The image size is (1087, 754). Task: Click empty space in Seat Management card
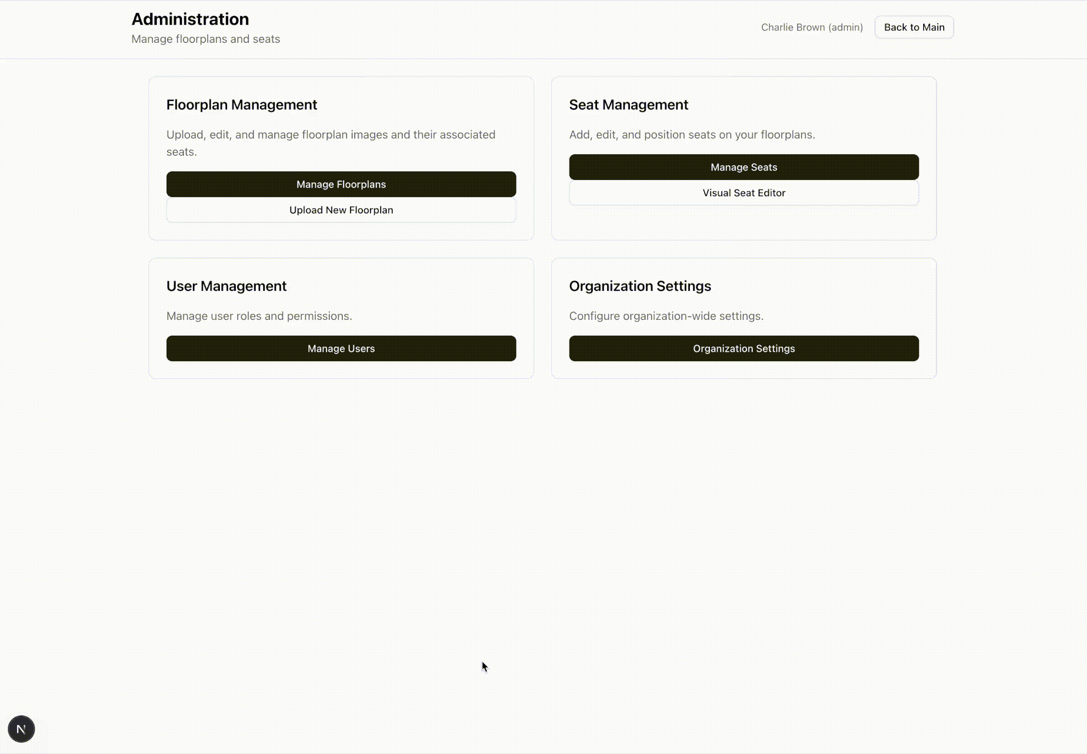tap(743, 223)
